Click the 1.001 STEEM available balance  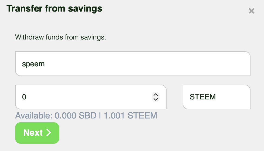130,116
